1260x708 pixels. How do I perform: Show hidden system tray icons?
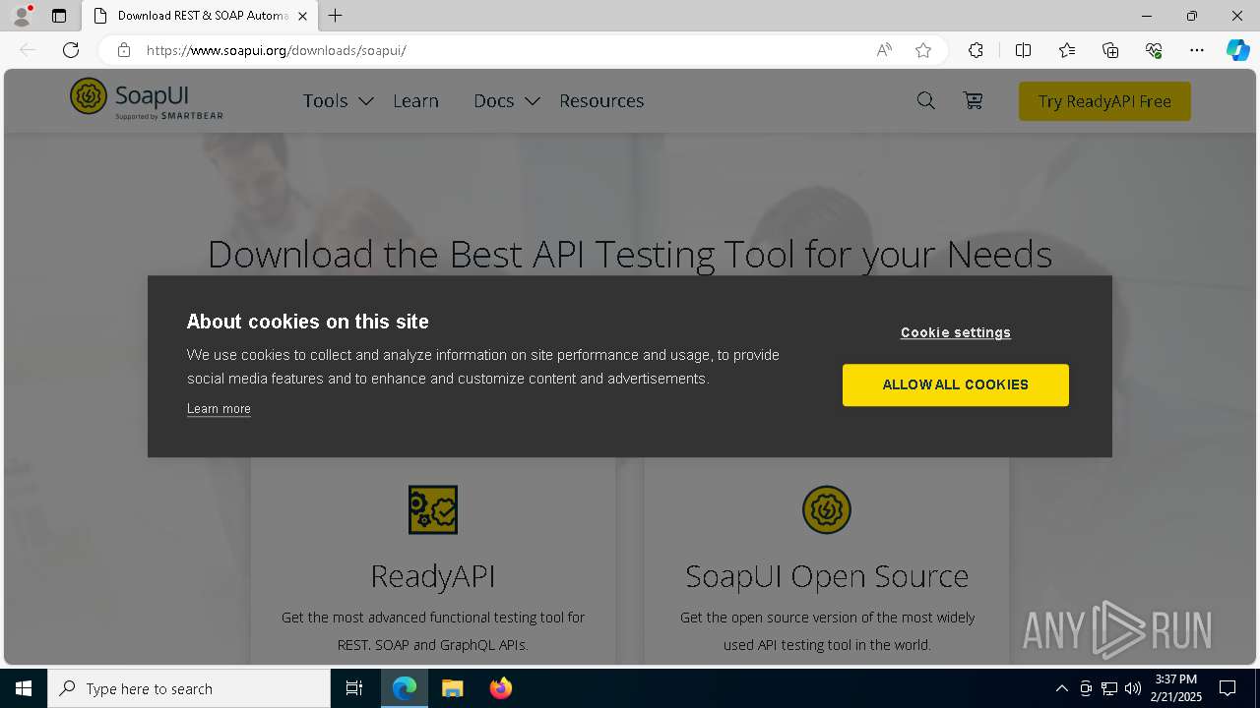(x=1061, y=688)
